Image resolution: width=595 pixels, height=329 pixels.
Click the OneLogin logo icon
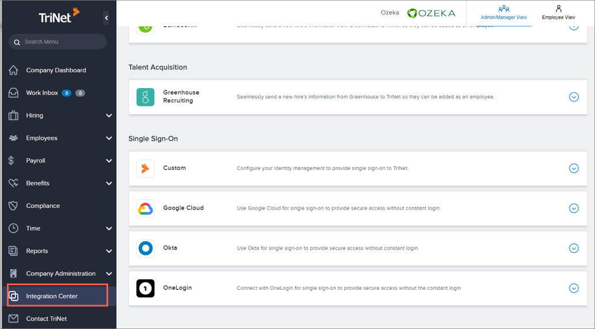(145, 288)
